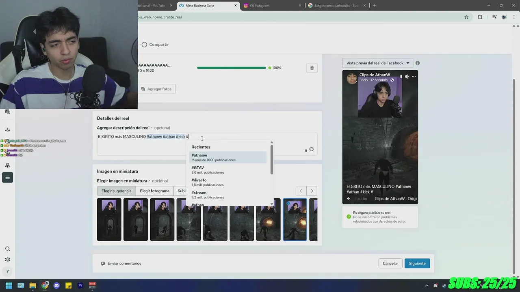
Task: Click Agregar fotos button
Action: click(x=156, y=89)
